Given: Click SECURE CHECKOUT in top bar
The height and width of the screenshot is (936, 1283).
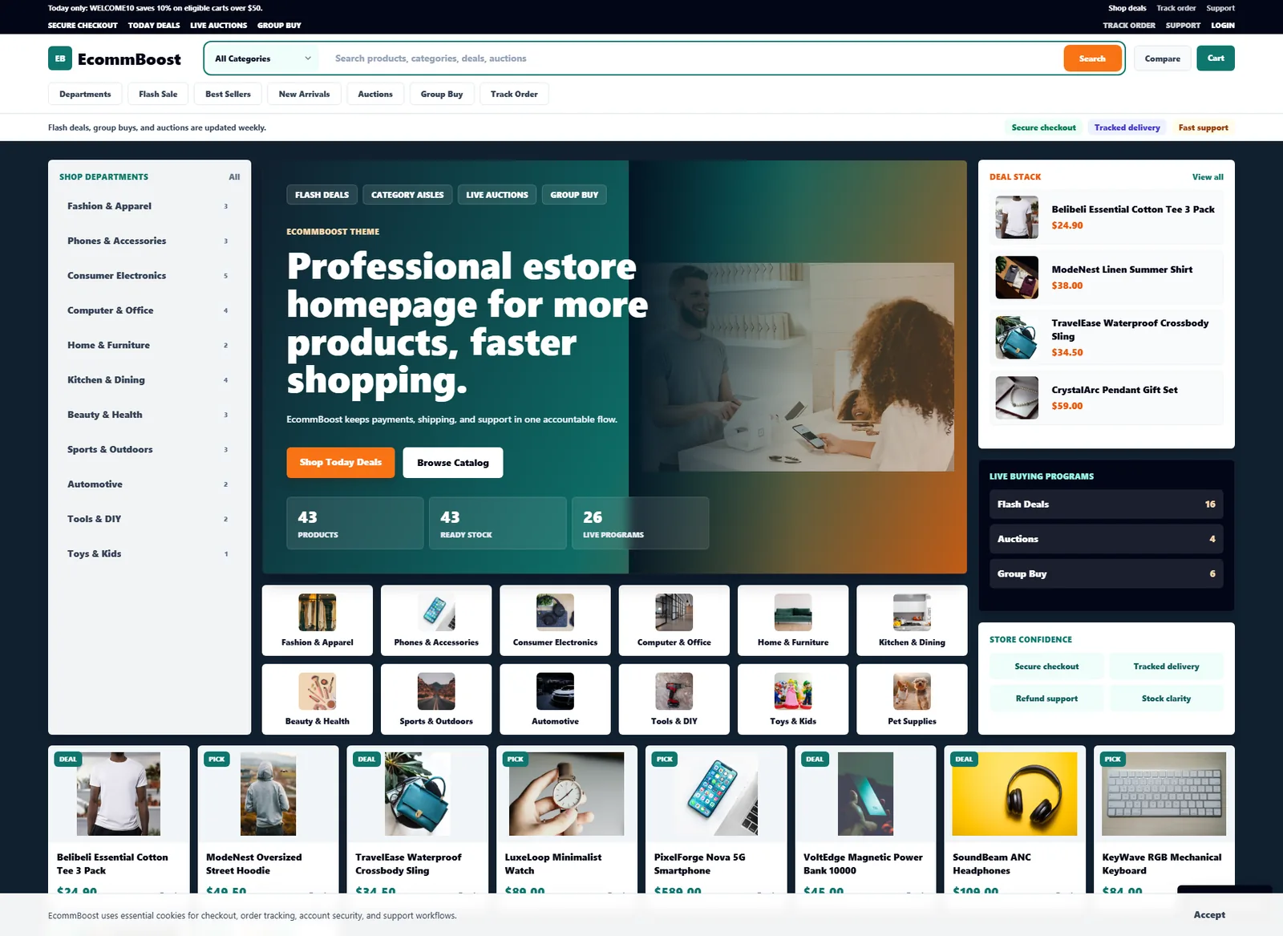Looking at the screenshot, I should click(x=83, y=26).
